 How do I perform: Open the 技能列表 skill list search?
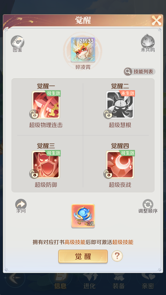tap(139, 72)
